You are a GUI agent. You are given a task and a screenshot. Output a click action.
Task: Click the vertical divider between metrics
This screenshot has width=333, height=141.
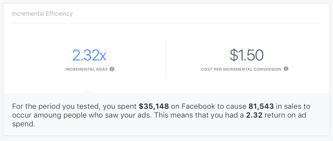[166, 58]
